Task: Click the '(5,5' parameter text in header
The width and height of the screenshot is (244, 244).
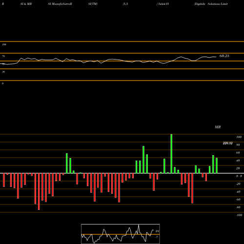Action: (125, 4)
